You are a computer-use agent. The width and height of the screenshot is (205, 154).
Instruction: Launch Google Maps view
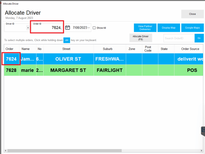click(192, 28)
